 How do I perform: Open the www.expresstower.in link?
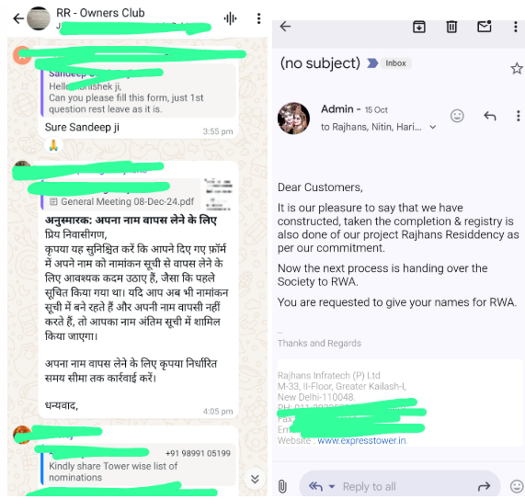tap(361, 440)
